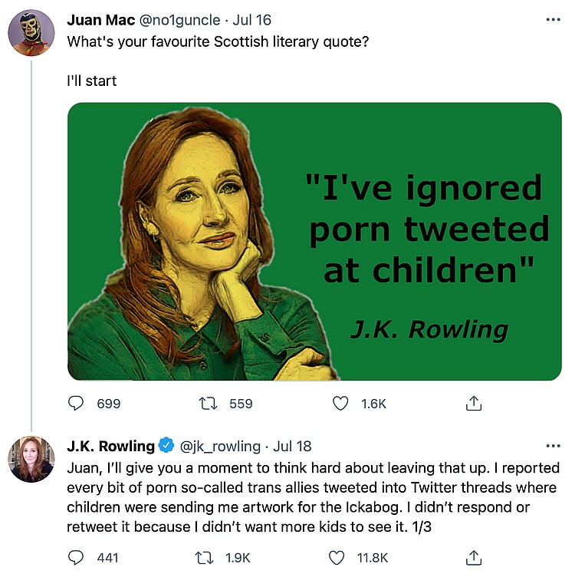Click the blue verified badge
The image size is (575, 574).
coord(166,446)
